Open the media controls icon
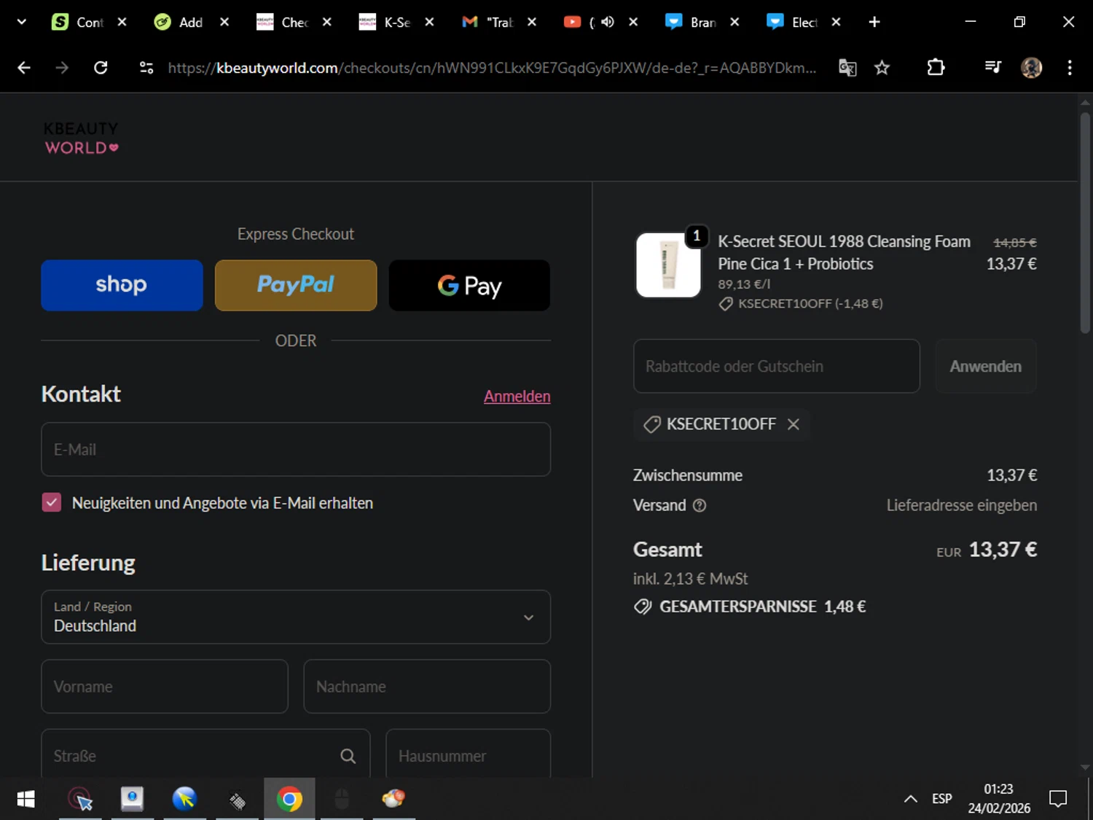The image size is (1093, 820). click(x=992, y=68)
